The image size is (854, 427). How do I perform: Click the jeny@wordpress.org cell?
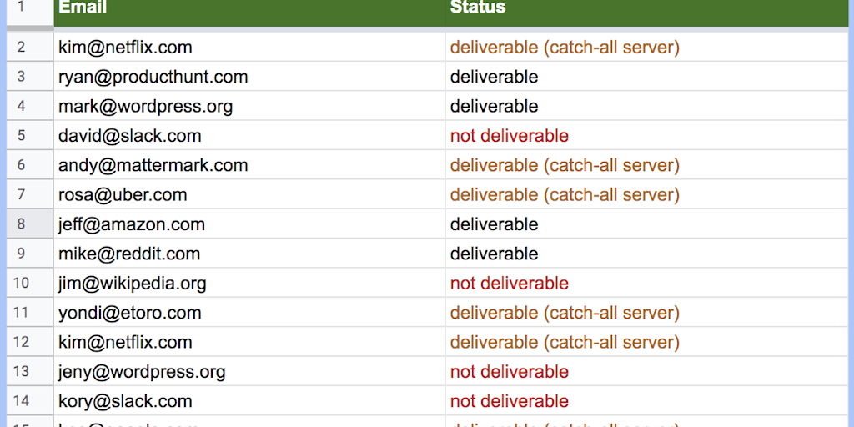[x=249, y=371]
